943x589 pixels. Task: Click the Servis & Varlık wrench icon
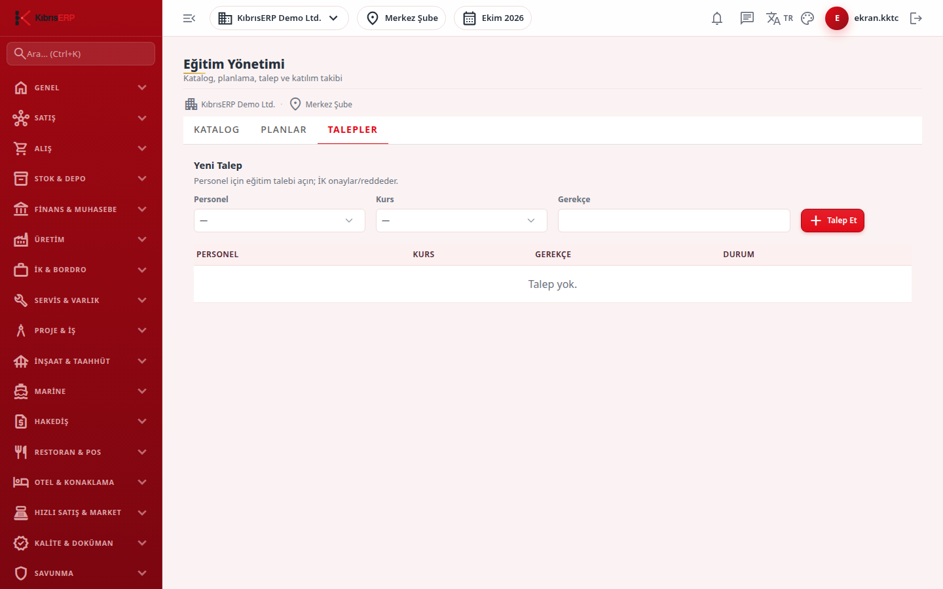click(21, 300)
